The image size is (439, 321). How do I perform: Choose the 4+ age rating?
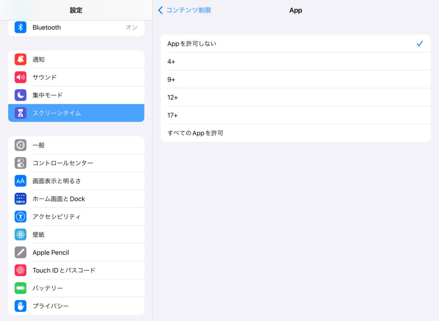(x=295, y=62)
